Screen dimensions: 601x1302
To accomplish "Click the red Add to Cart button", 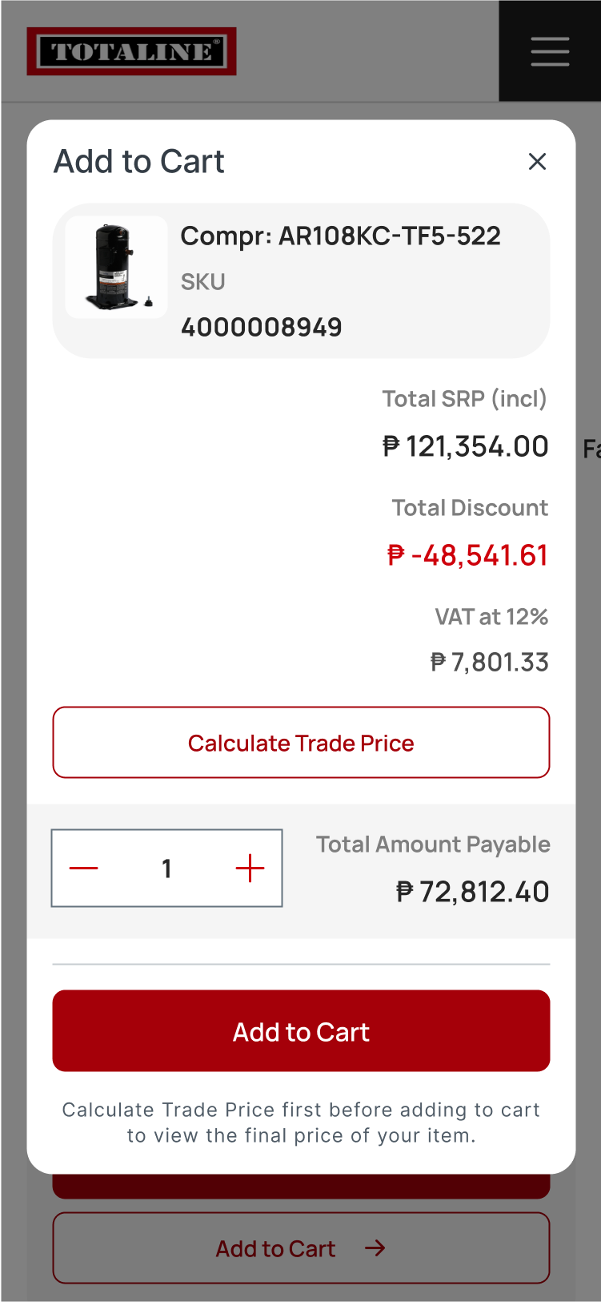I will pos(301,1031).
